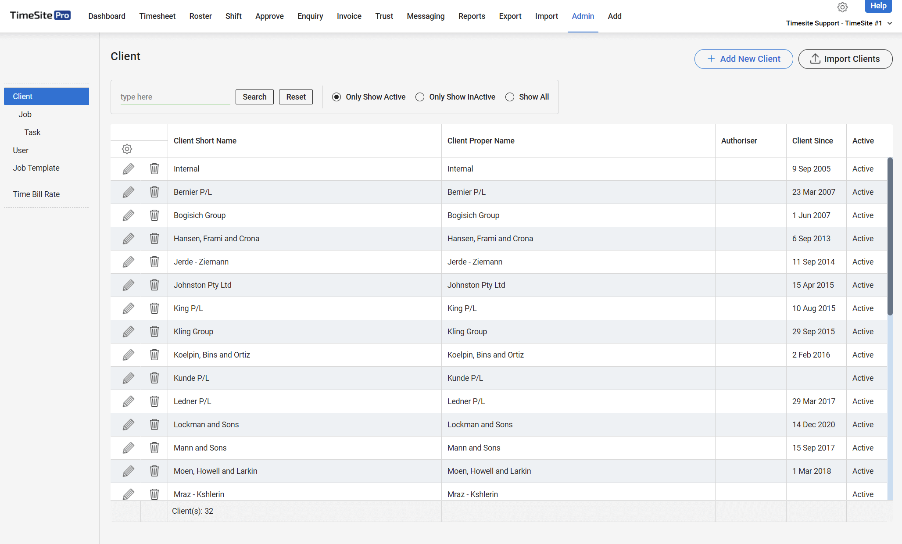The height and width of the screenshot is (544, 902).
Task: Click the Add New Client button
Action: 744,59
